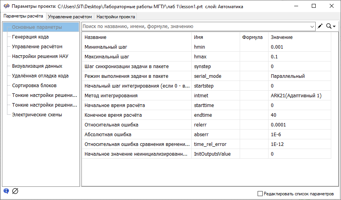Image resolution: width=341 pixels, height=200 pixels.
Task: Click the magnifier search icon
Action: [329, 26]
